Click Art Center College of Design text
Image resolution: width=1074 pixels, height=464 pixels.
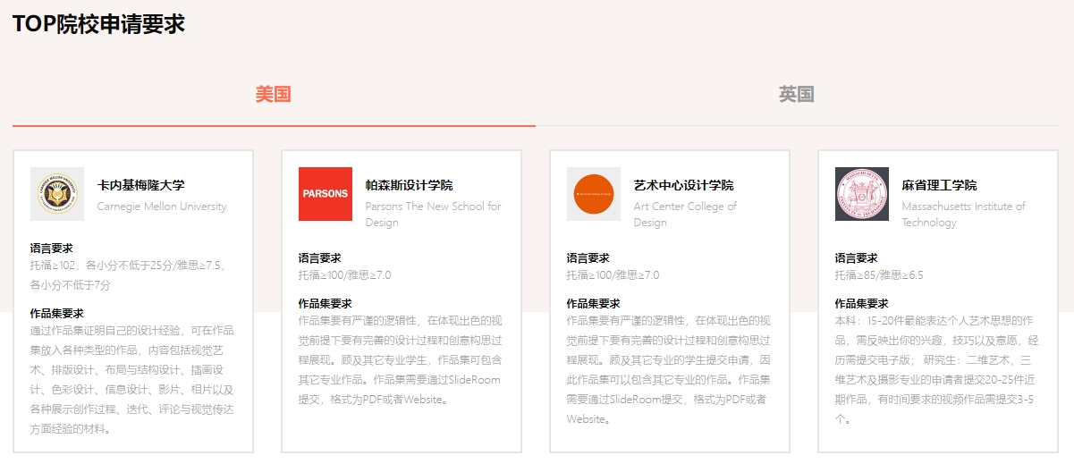pyautogui.click(x=685, y=215)
